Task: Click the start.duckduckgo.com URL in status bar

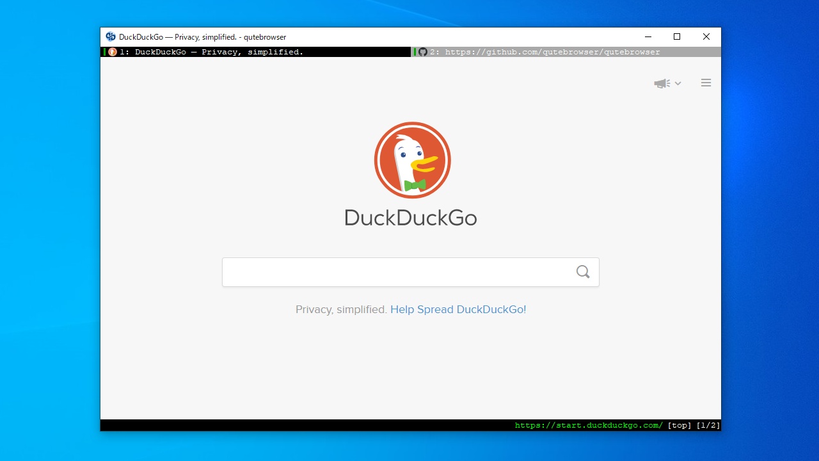Action: click(589, 425)
